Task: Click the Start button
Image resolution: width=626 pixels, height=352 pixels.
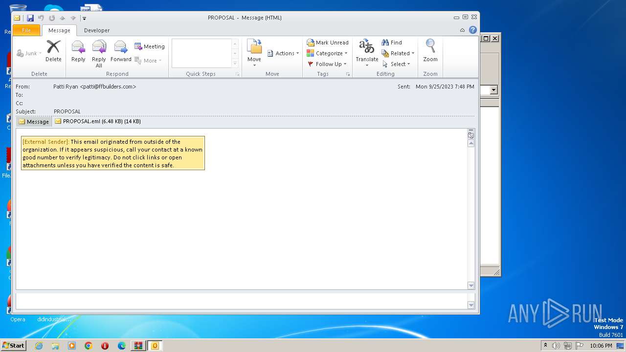Action: coord(13,346)
